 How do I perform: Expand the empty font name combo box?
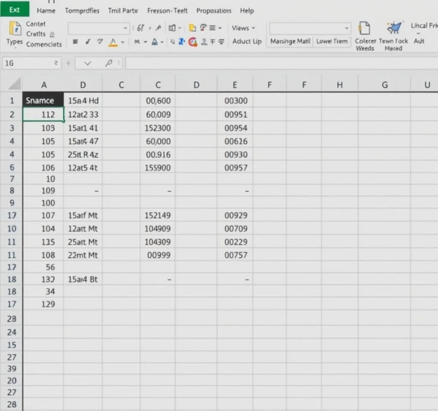[125, 29]
